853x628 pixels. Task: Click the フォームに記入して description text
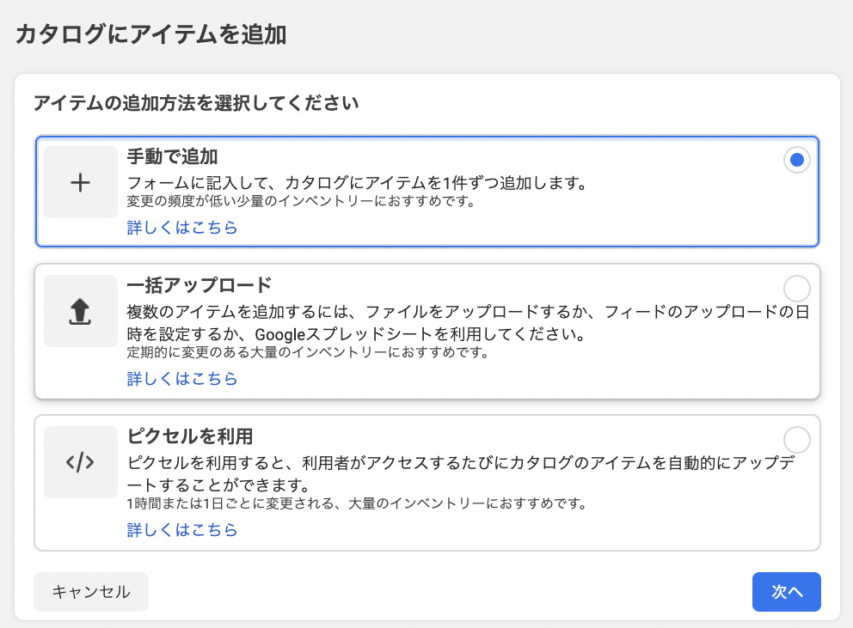pyautogui.click(x=356, y=183)
